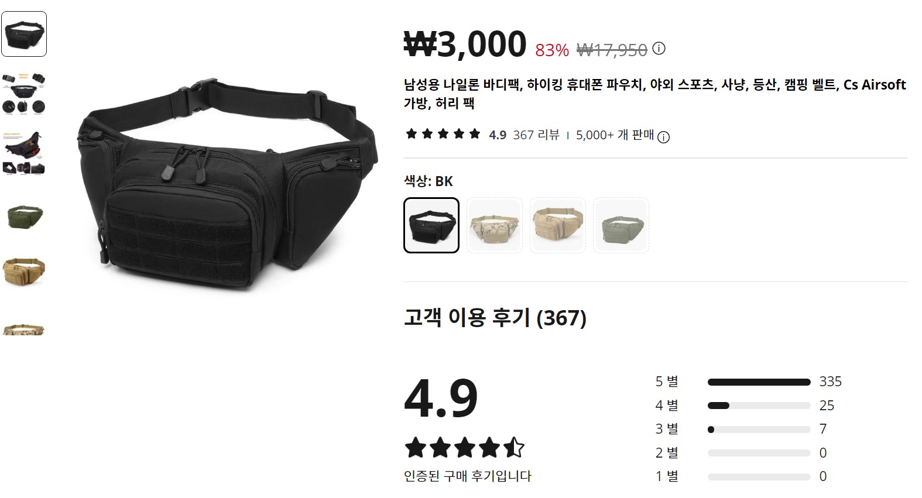Show the large capacity open-bag thumbnail
This screenshot has height=498, width=922.
(24, 153)
